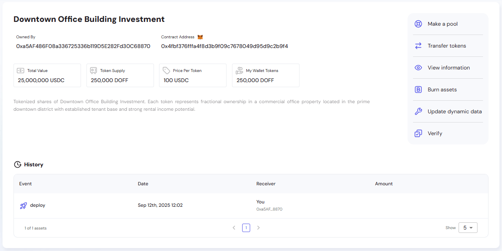Viewport: 502px width, 251px height.
Task: Open View information
Action: (x=448, y=67)
